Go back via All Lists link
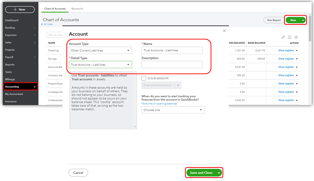 tap(47, 24)
